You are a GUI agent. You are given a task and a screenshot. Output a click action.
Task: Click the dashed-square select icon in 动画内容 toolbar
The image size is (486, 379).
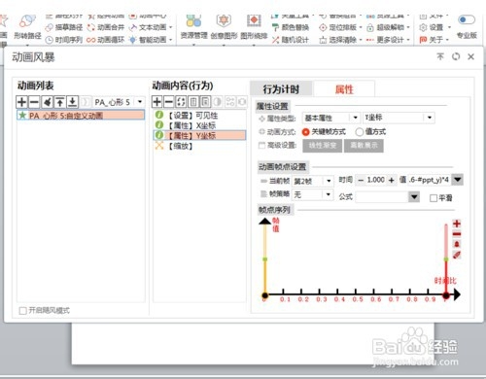click(181, 102)
